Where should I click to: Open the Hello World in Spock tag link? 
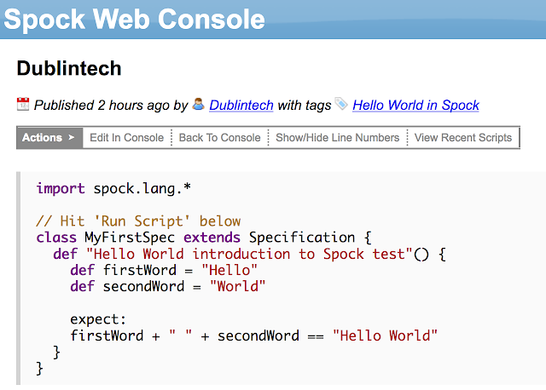click(415, 106)
